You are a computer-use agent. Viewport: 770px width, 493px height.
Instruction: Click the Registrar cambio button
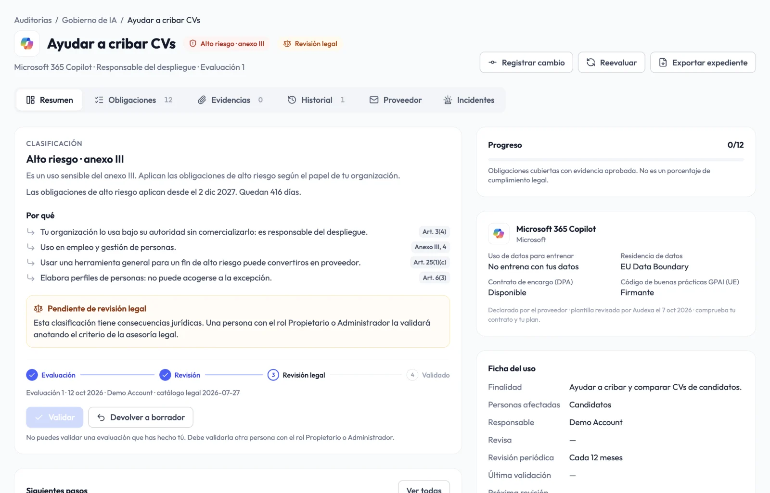click(x=526, y=63)
